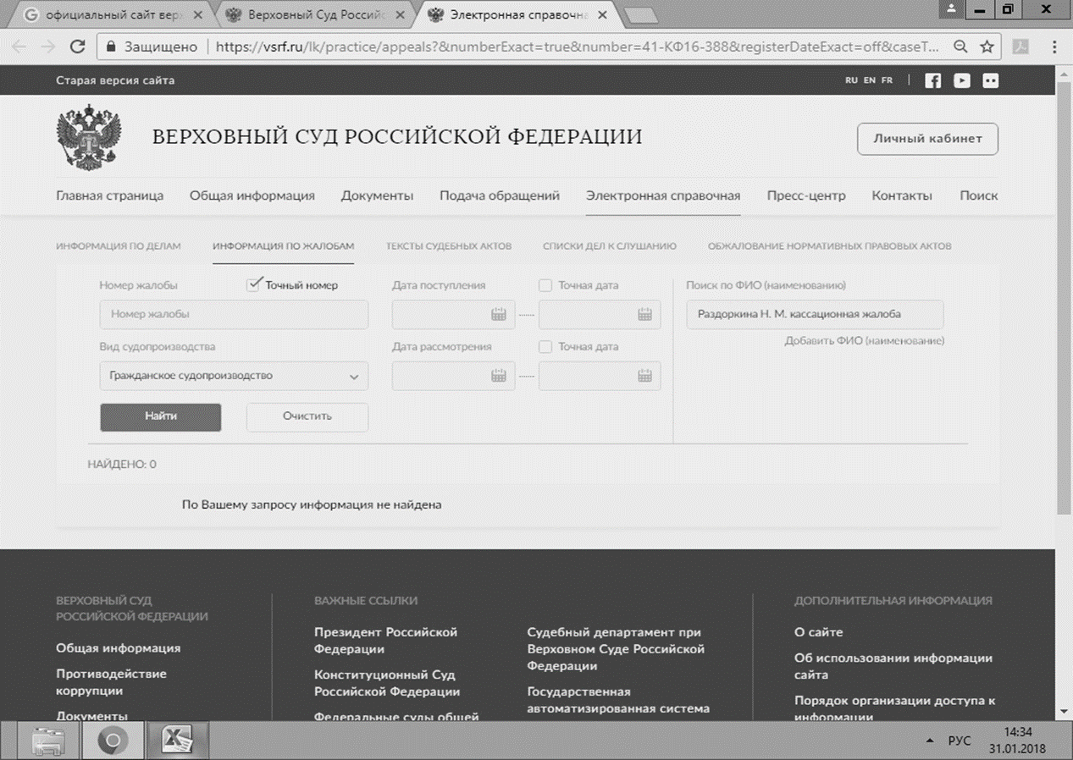The image size is (1073, 760).
Task: Enable Точная дата for Дата рассмотрения
Action: click(x=545, y=346)
